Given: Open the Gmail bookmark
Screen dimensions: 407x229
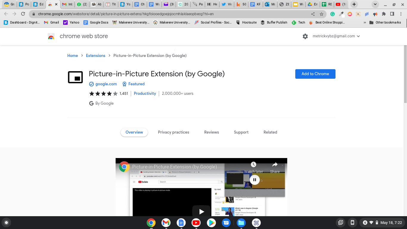Looking at the screenshot, I should 52,22.
